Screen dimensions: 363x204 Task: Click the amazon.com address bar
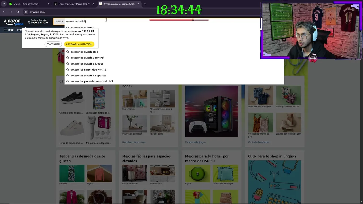point(142,12)
